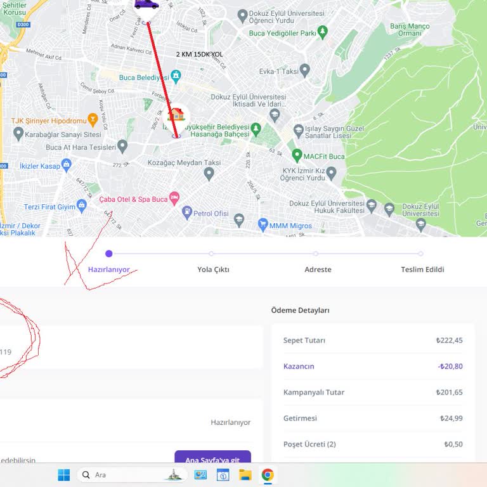Image resolution: width=487 pixels, height=487 pixels.
Task: Open the MACFit Buca green pin
Action: pyautogui.click(x=297, y=155)
